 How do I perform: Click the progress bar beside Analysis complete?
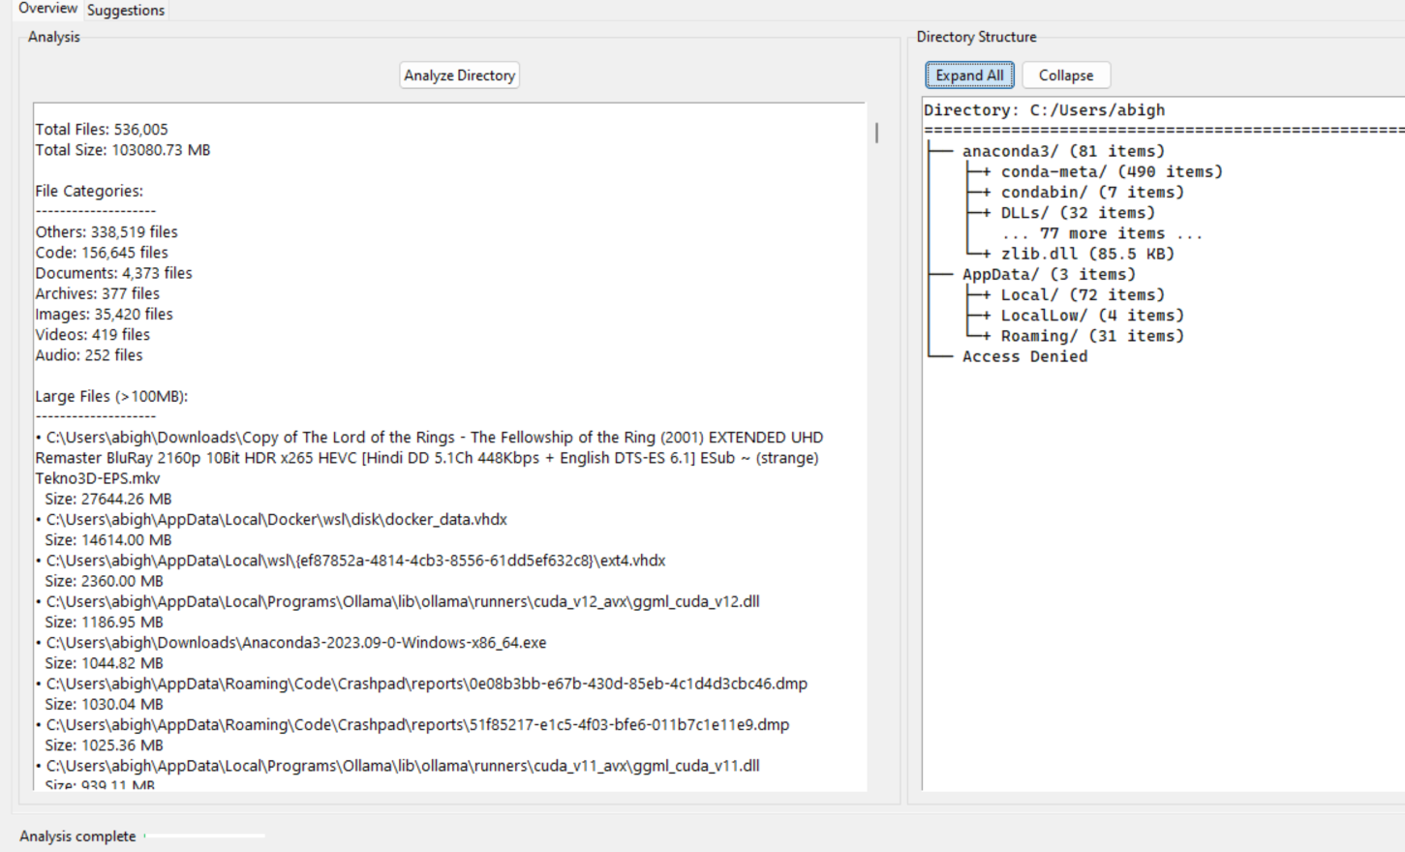point(203,834)
